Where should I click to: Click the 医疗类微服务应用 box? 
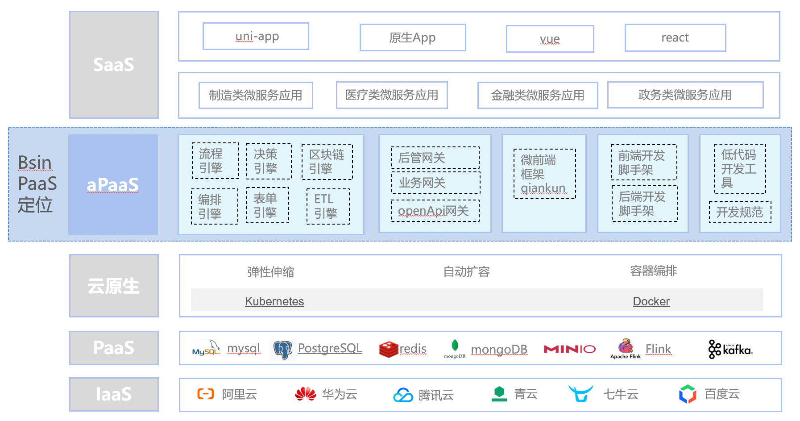[x=392, y=95]
